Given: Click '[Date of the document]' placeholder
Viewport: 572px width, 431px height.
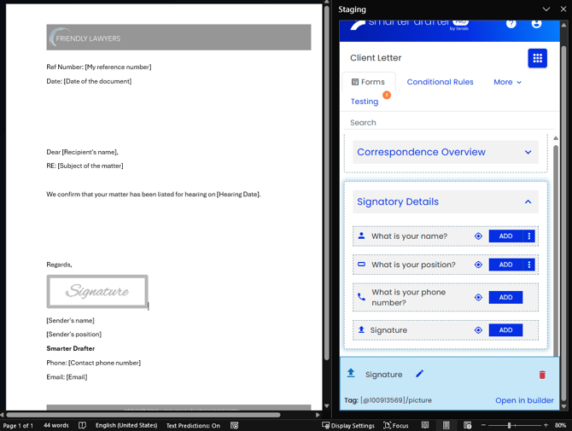Looking at the screenshot, I should click(x=97, y=81).
